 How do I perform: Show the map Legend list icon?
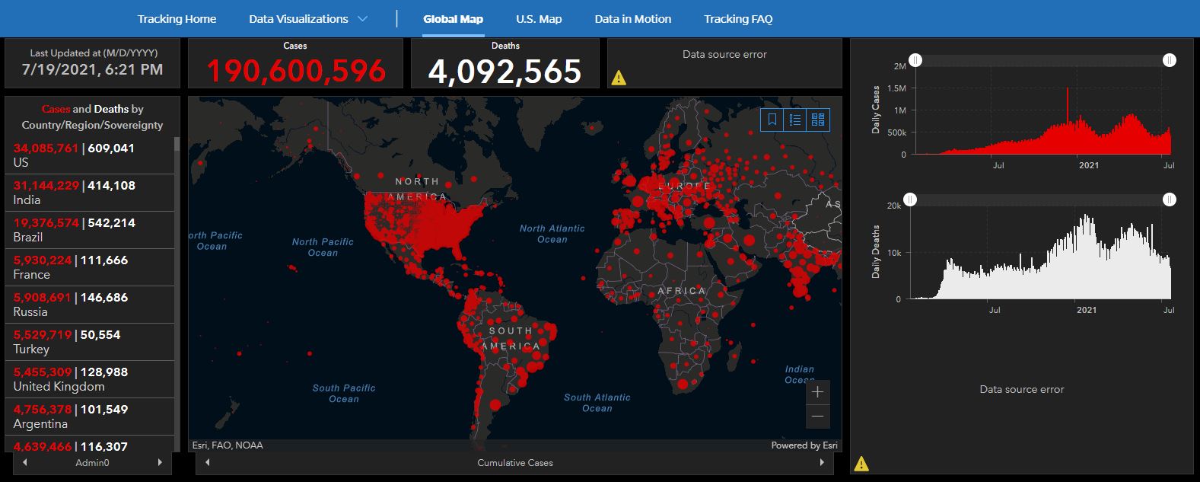(795, 120)
